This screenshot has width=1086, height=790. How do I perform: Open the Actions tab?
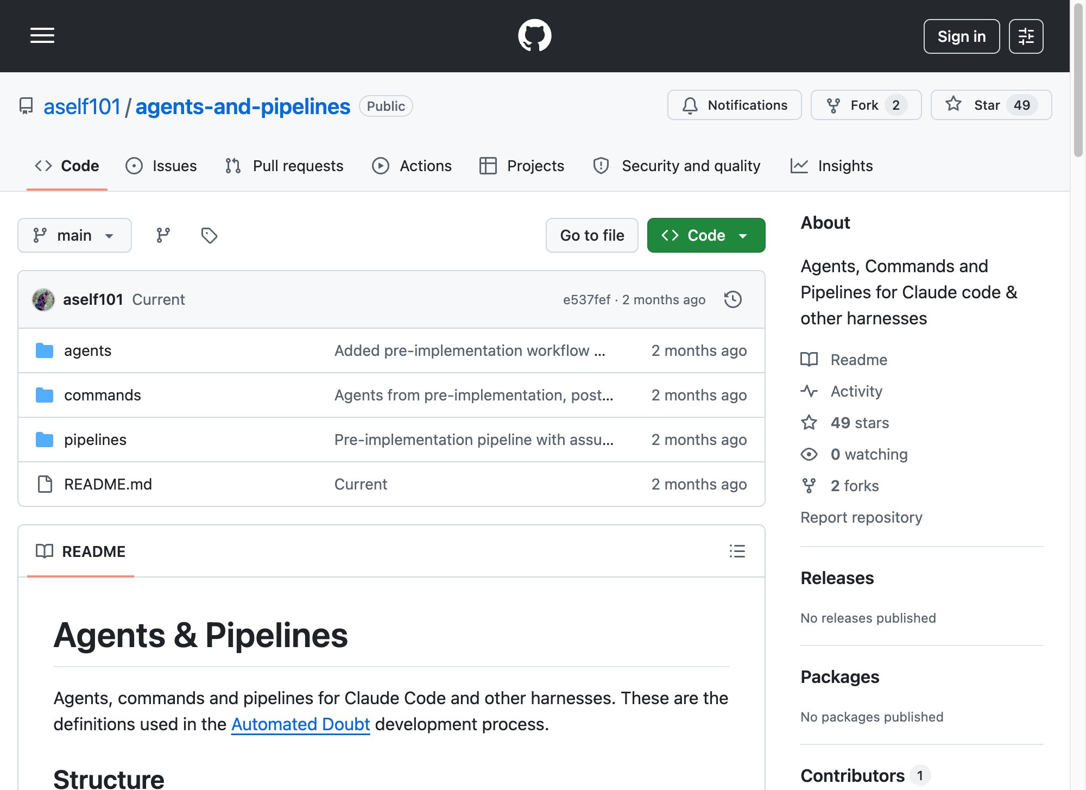(412, 166)
